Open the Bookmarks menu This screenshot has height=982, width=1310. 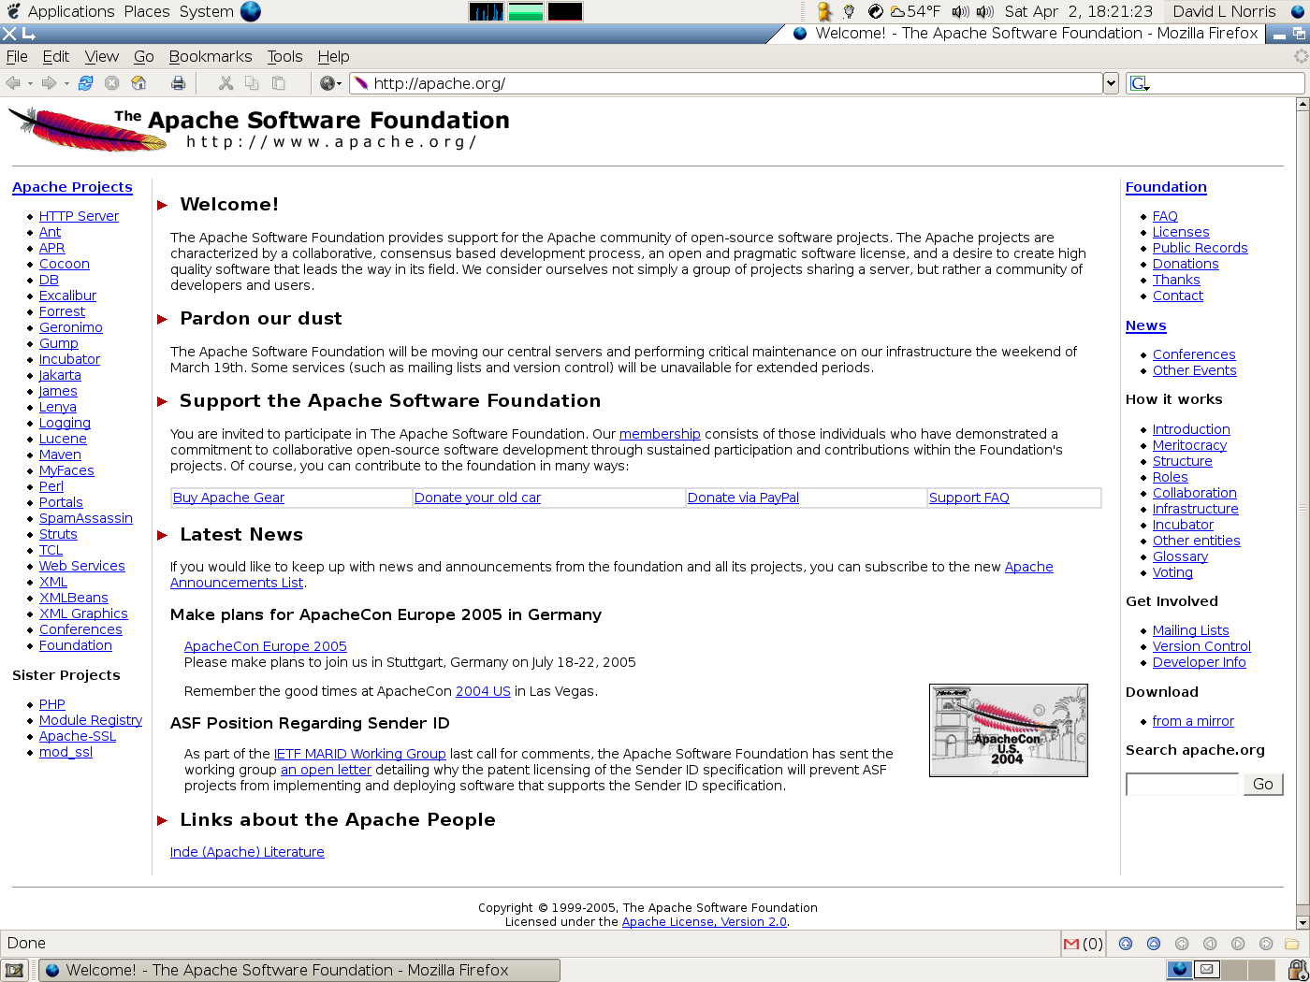pos(211,56)
